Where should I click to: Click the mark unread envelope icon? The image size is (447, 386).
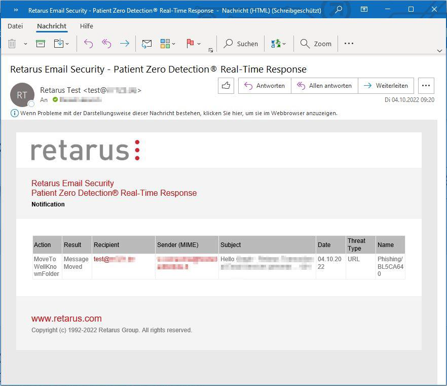coord(146,44)
